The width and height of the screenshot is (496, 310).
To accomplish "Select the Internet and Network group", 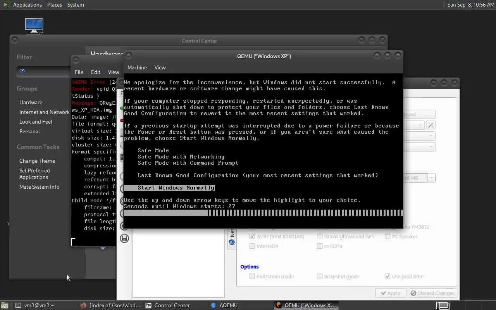I will pos(44,112).
